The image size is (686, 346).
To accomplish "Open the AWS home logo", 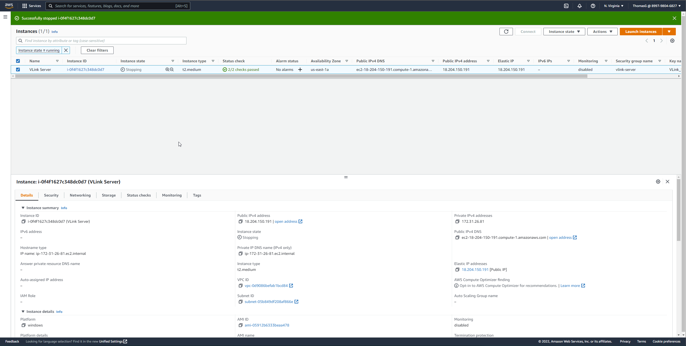I will point(9,6).
